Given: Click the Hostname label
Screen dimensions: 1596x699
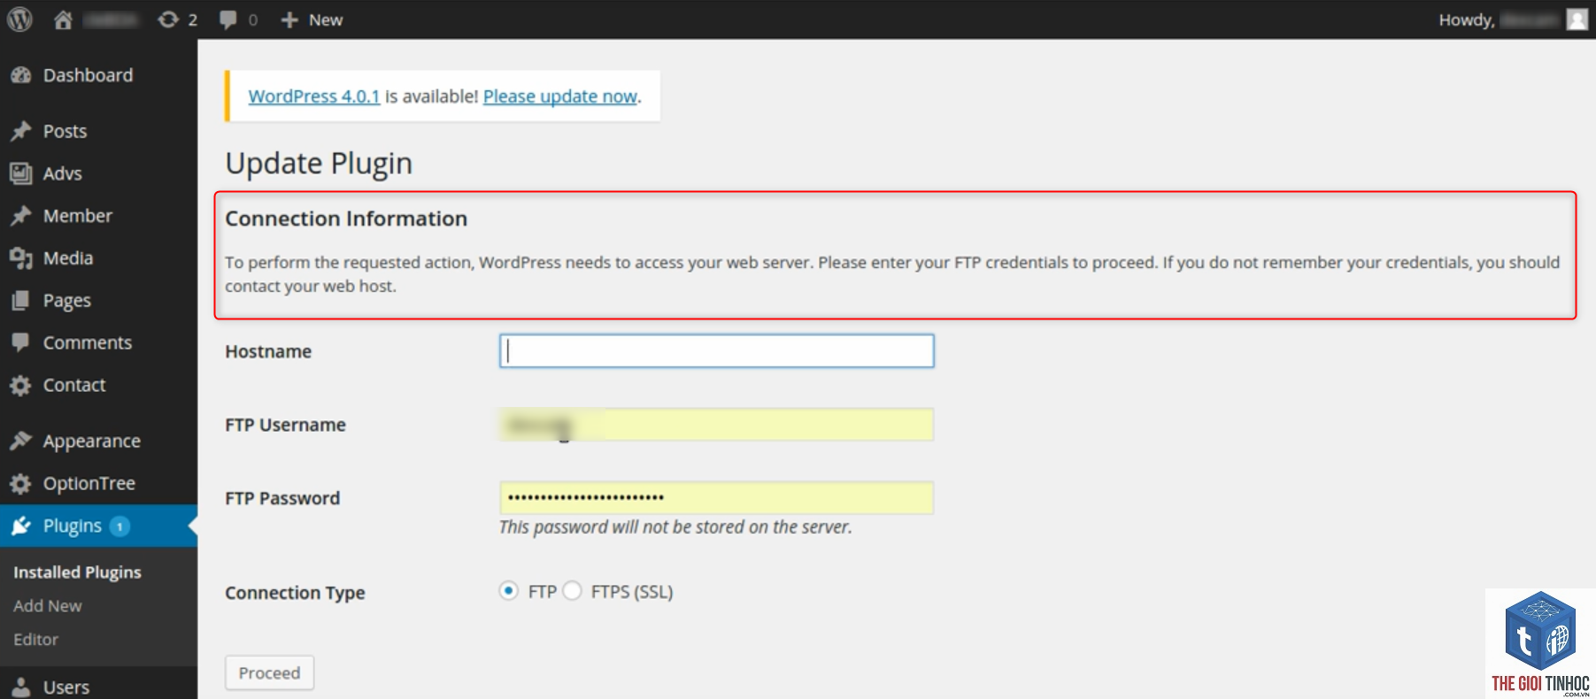Looking at the screenshot, I should coord(268,351).
